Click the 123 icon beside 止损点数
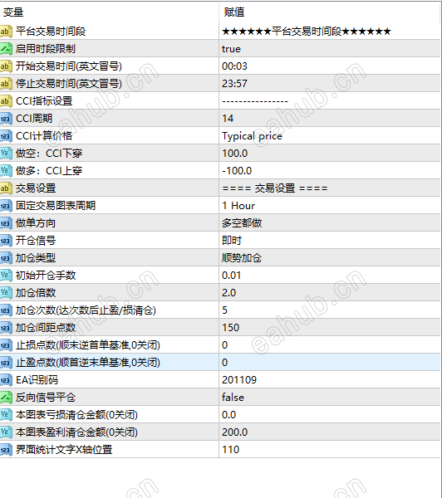Viewport: 442px width, 498px height. tap(6, 345)
